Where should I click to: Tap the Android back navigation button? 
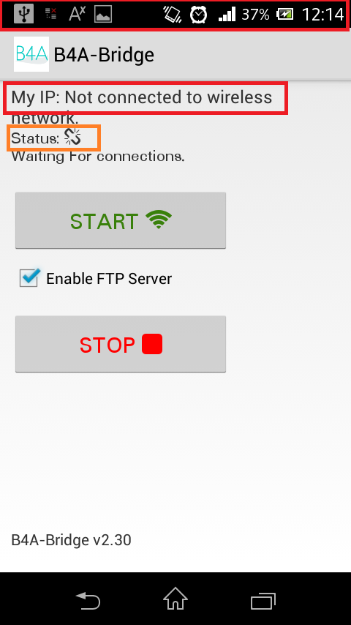(88, 599)
